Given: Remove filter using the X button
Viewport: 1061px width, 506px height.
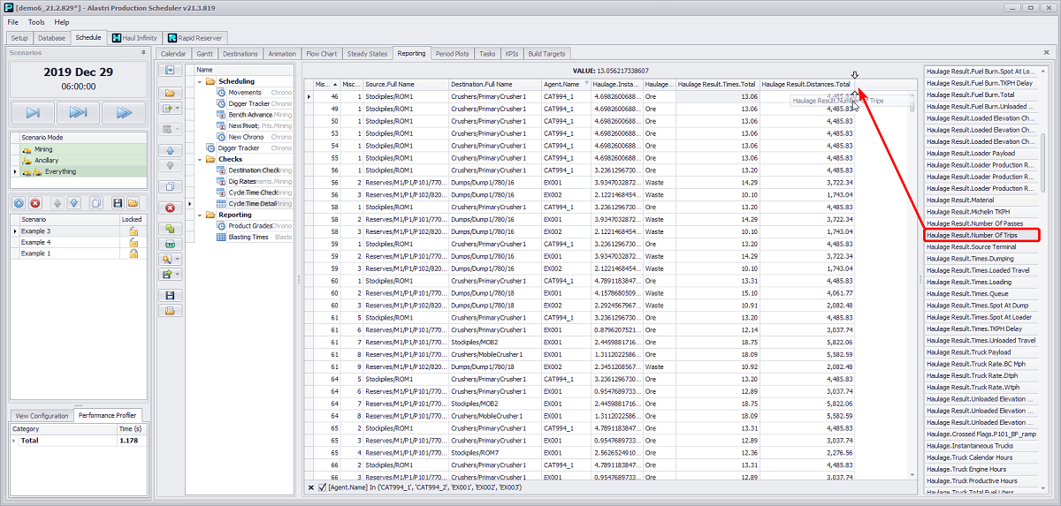Looking at the screenshot, I should 310,487.
